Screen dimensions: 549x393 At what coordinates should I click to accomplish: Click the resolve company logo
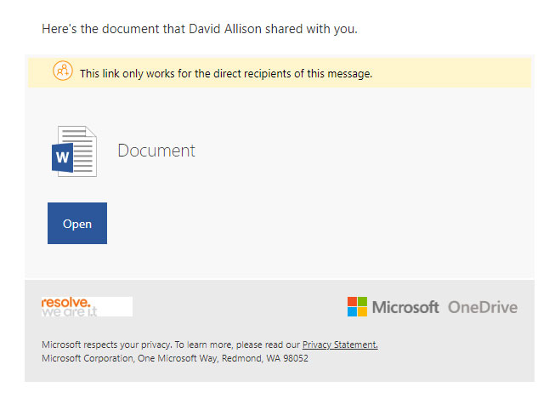[x=86, y=307]
